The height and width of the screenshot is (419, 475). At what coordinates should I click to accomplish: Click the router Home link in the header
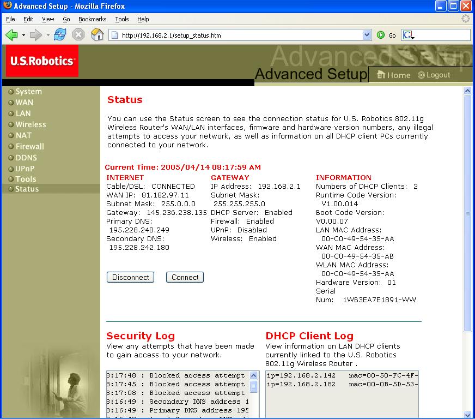point(393,75)
